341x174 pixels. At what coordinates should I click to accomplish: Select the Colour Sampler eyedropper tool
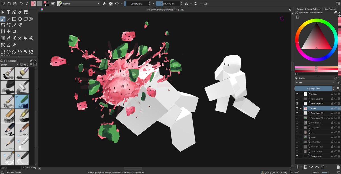(9, 38)
